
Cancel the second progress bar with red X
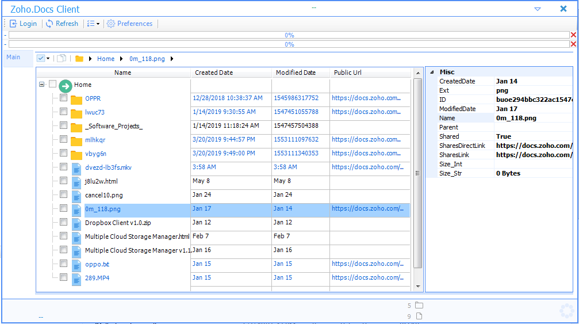pyautogui.click(x=573, y=44)
